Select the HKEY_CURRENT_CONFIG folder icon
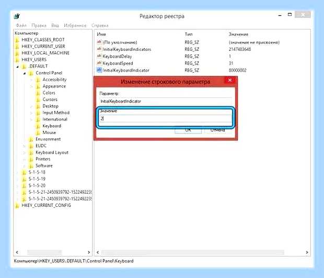The height and width of the screenshot is (278, 324). [x=17, y=205]
